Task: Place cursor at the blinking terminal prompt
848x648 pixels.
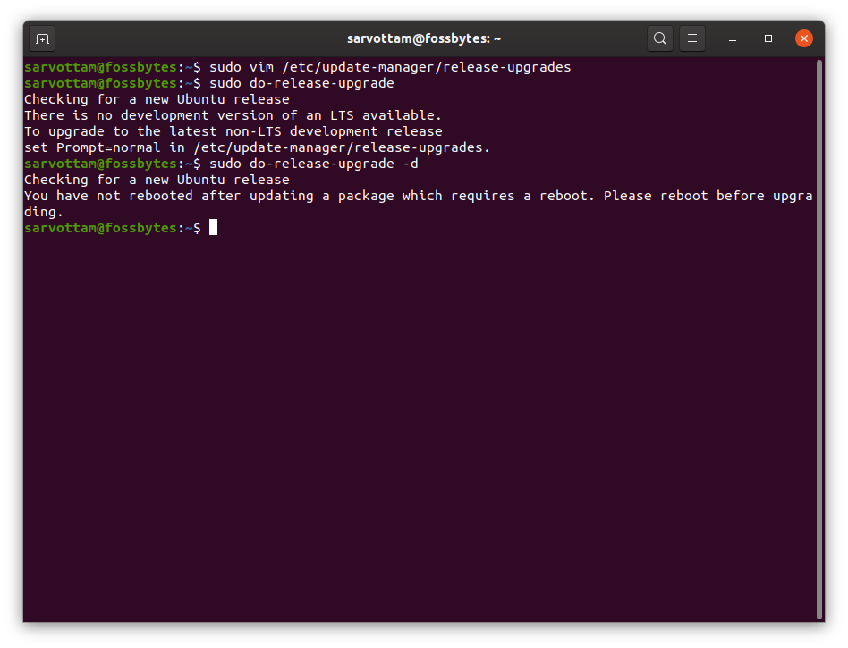Action: click(213, 227)
